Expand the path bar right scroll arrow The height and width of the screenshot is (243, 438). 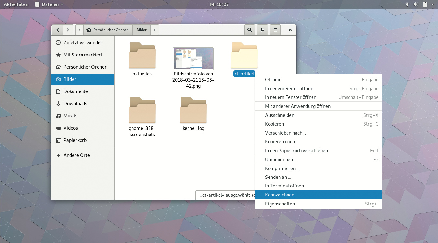(x=155, y=30)
